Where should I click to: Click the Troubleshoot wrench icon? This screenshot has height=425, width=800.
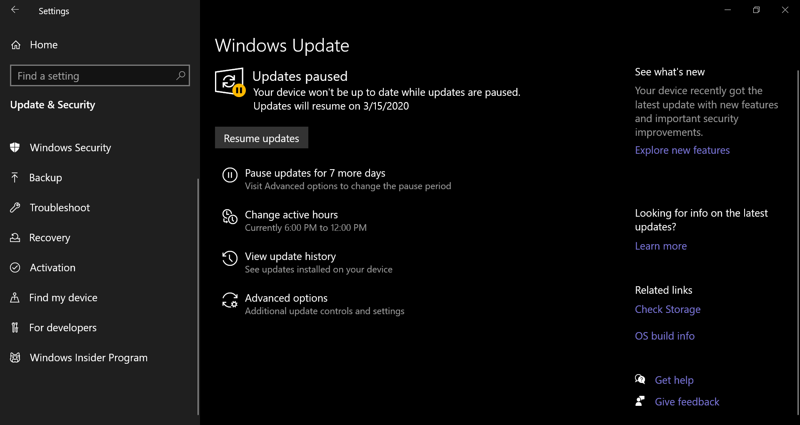tap(15, 207)
